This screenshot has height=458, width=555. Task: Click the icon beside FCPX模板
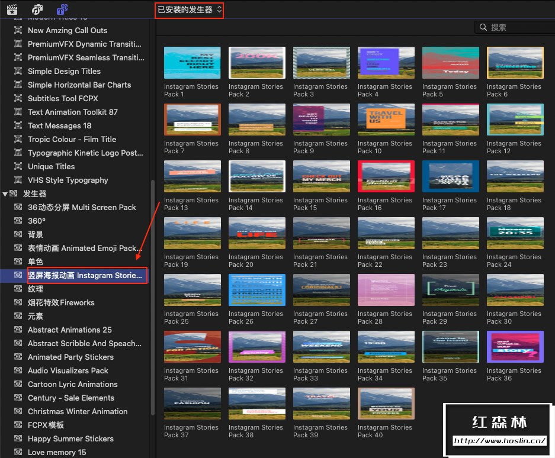(18, 425)
